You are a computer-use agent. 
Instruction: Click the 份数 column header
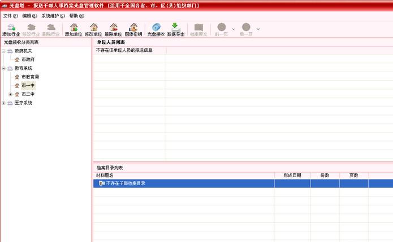325,175
